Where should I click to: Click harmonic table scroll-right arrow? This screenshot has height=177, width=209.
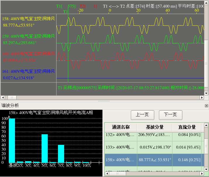pyautogui.click(x=202, y=174)
